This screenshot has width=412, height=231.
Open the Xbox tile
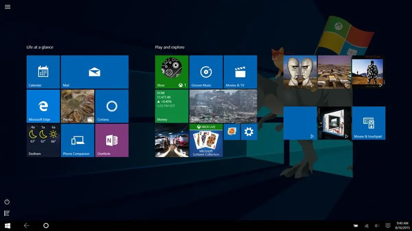[x=172, y=72]
